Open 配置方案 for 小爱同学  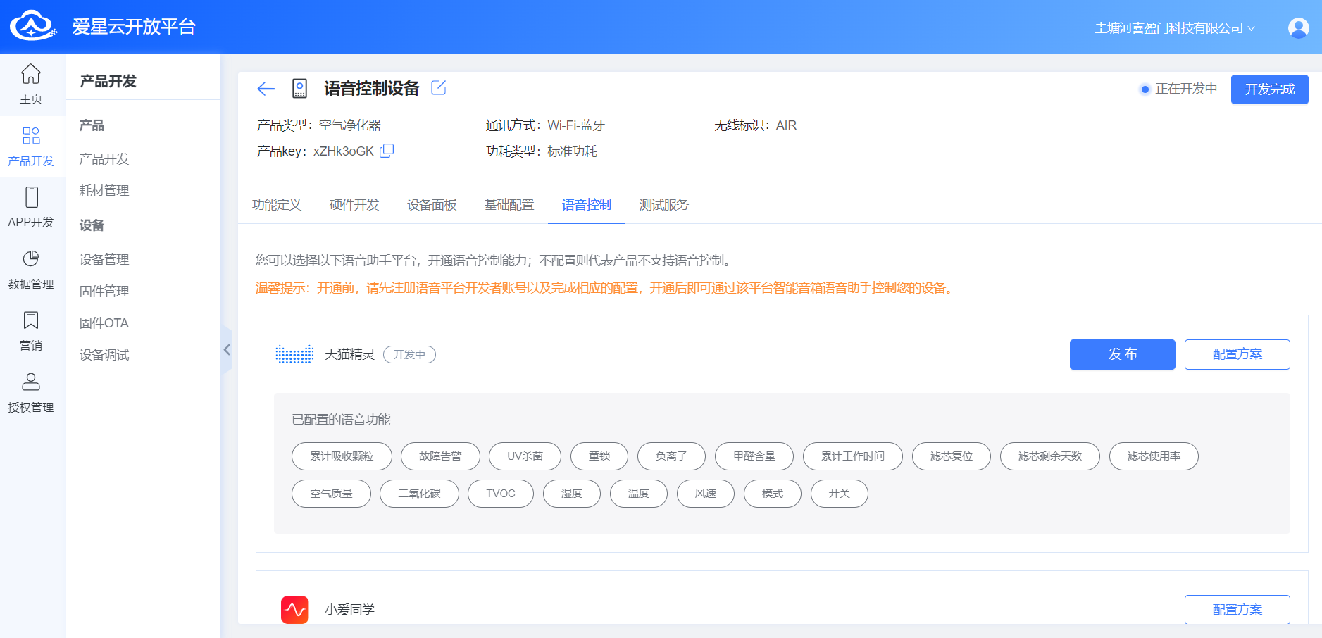[x=1237, y=610]
